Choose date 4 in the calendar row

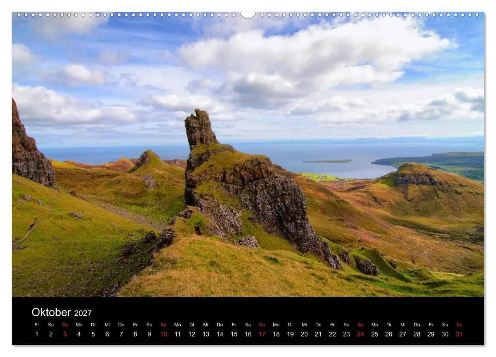pyautogui.click(x=79, y=334)
